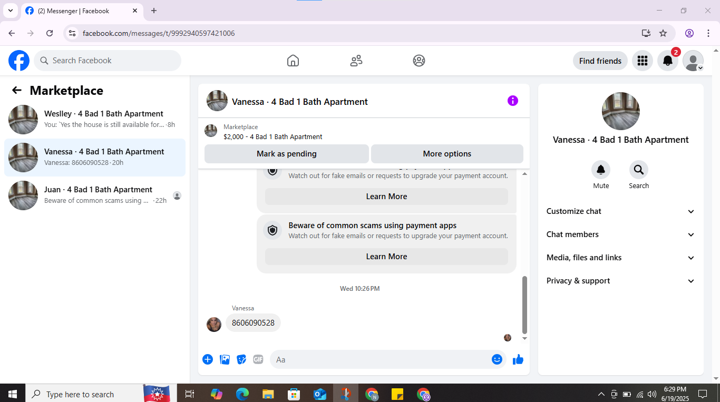Open the tab search dropdown arrow
This screenshot has height=402, width=720.
tap(10, 11)
